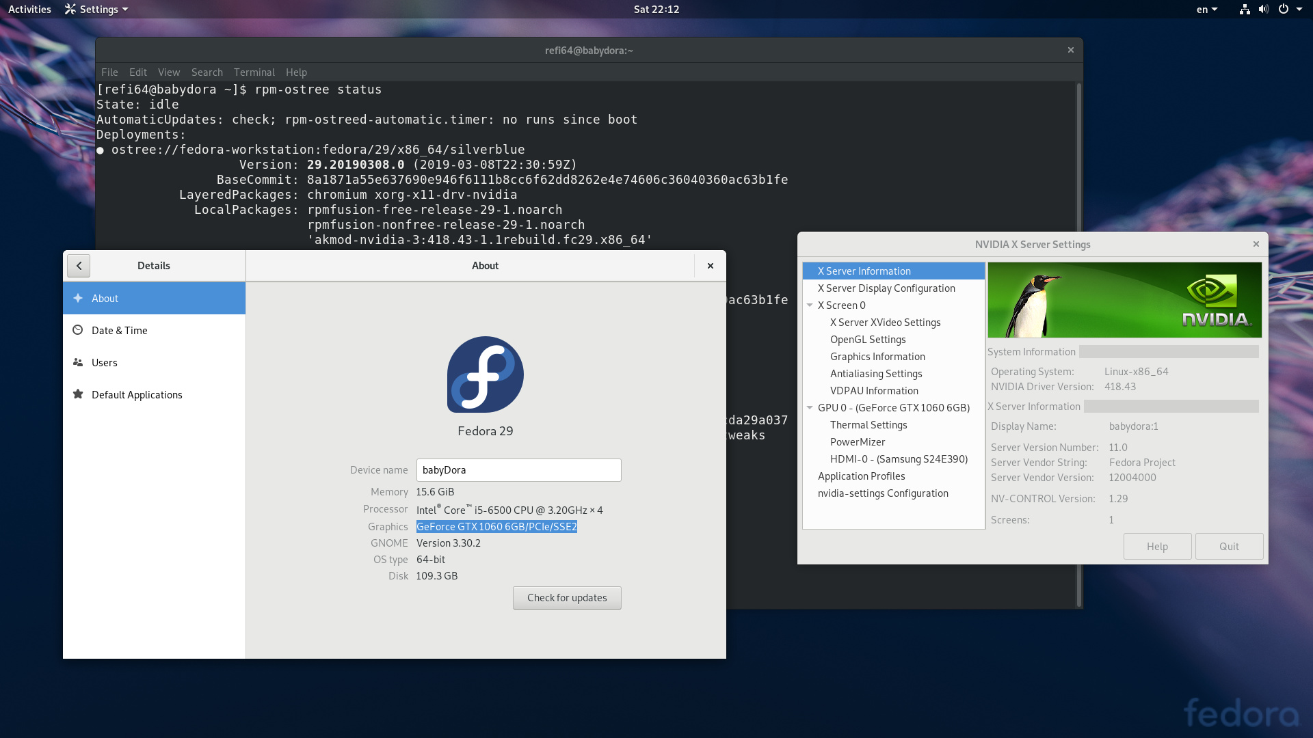This screenshot has width=1313, height=738.
Task: Click the Device name input field
Action: point(519,470)
